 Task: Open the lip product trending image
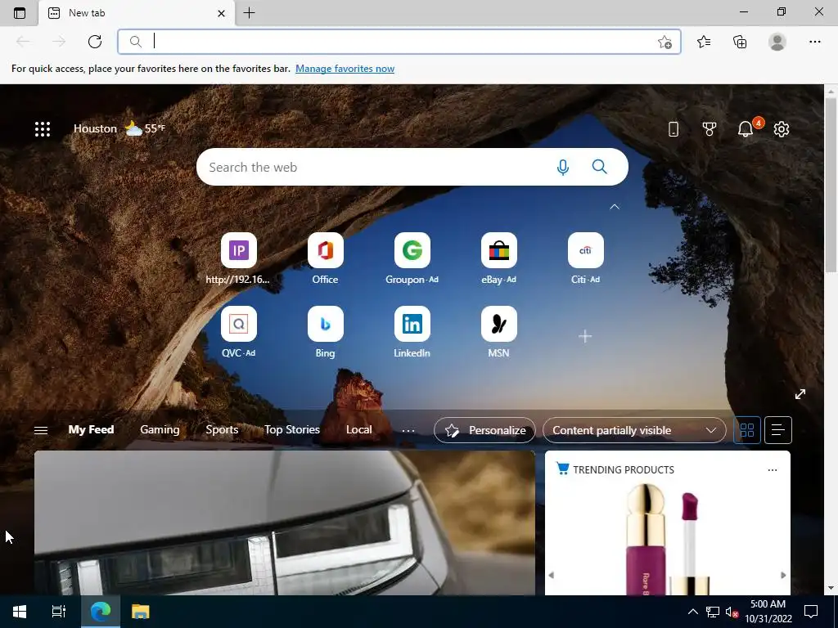(668, 538)
